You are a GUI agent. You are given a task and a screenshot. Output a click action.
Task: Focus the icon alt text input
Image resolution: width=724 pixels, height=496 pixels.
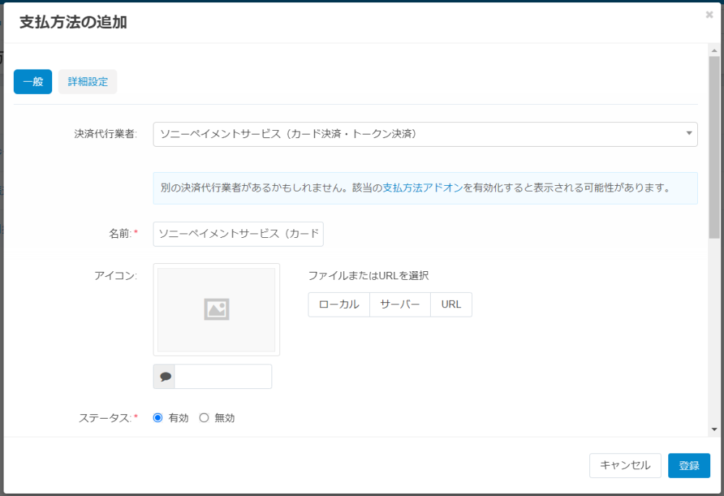coord(223,377)
